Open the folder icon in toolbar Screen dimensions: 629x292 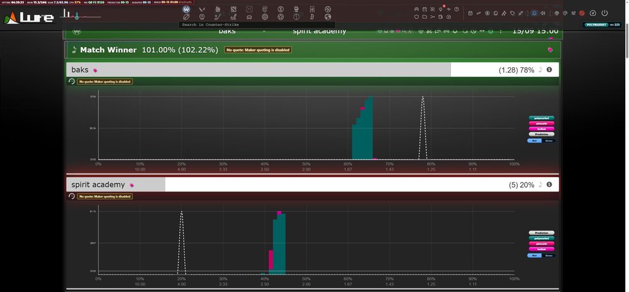click(425, 17)
